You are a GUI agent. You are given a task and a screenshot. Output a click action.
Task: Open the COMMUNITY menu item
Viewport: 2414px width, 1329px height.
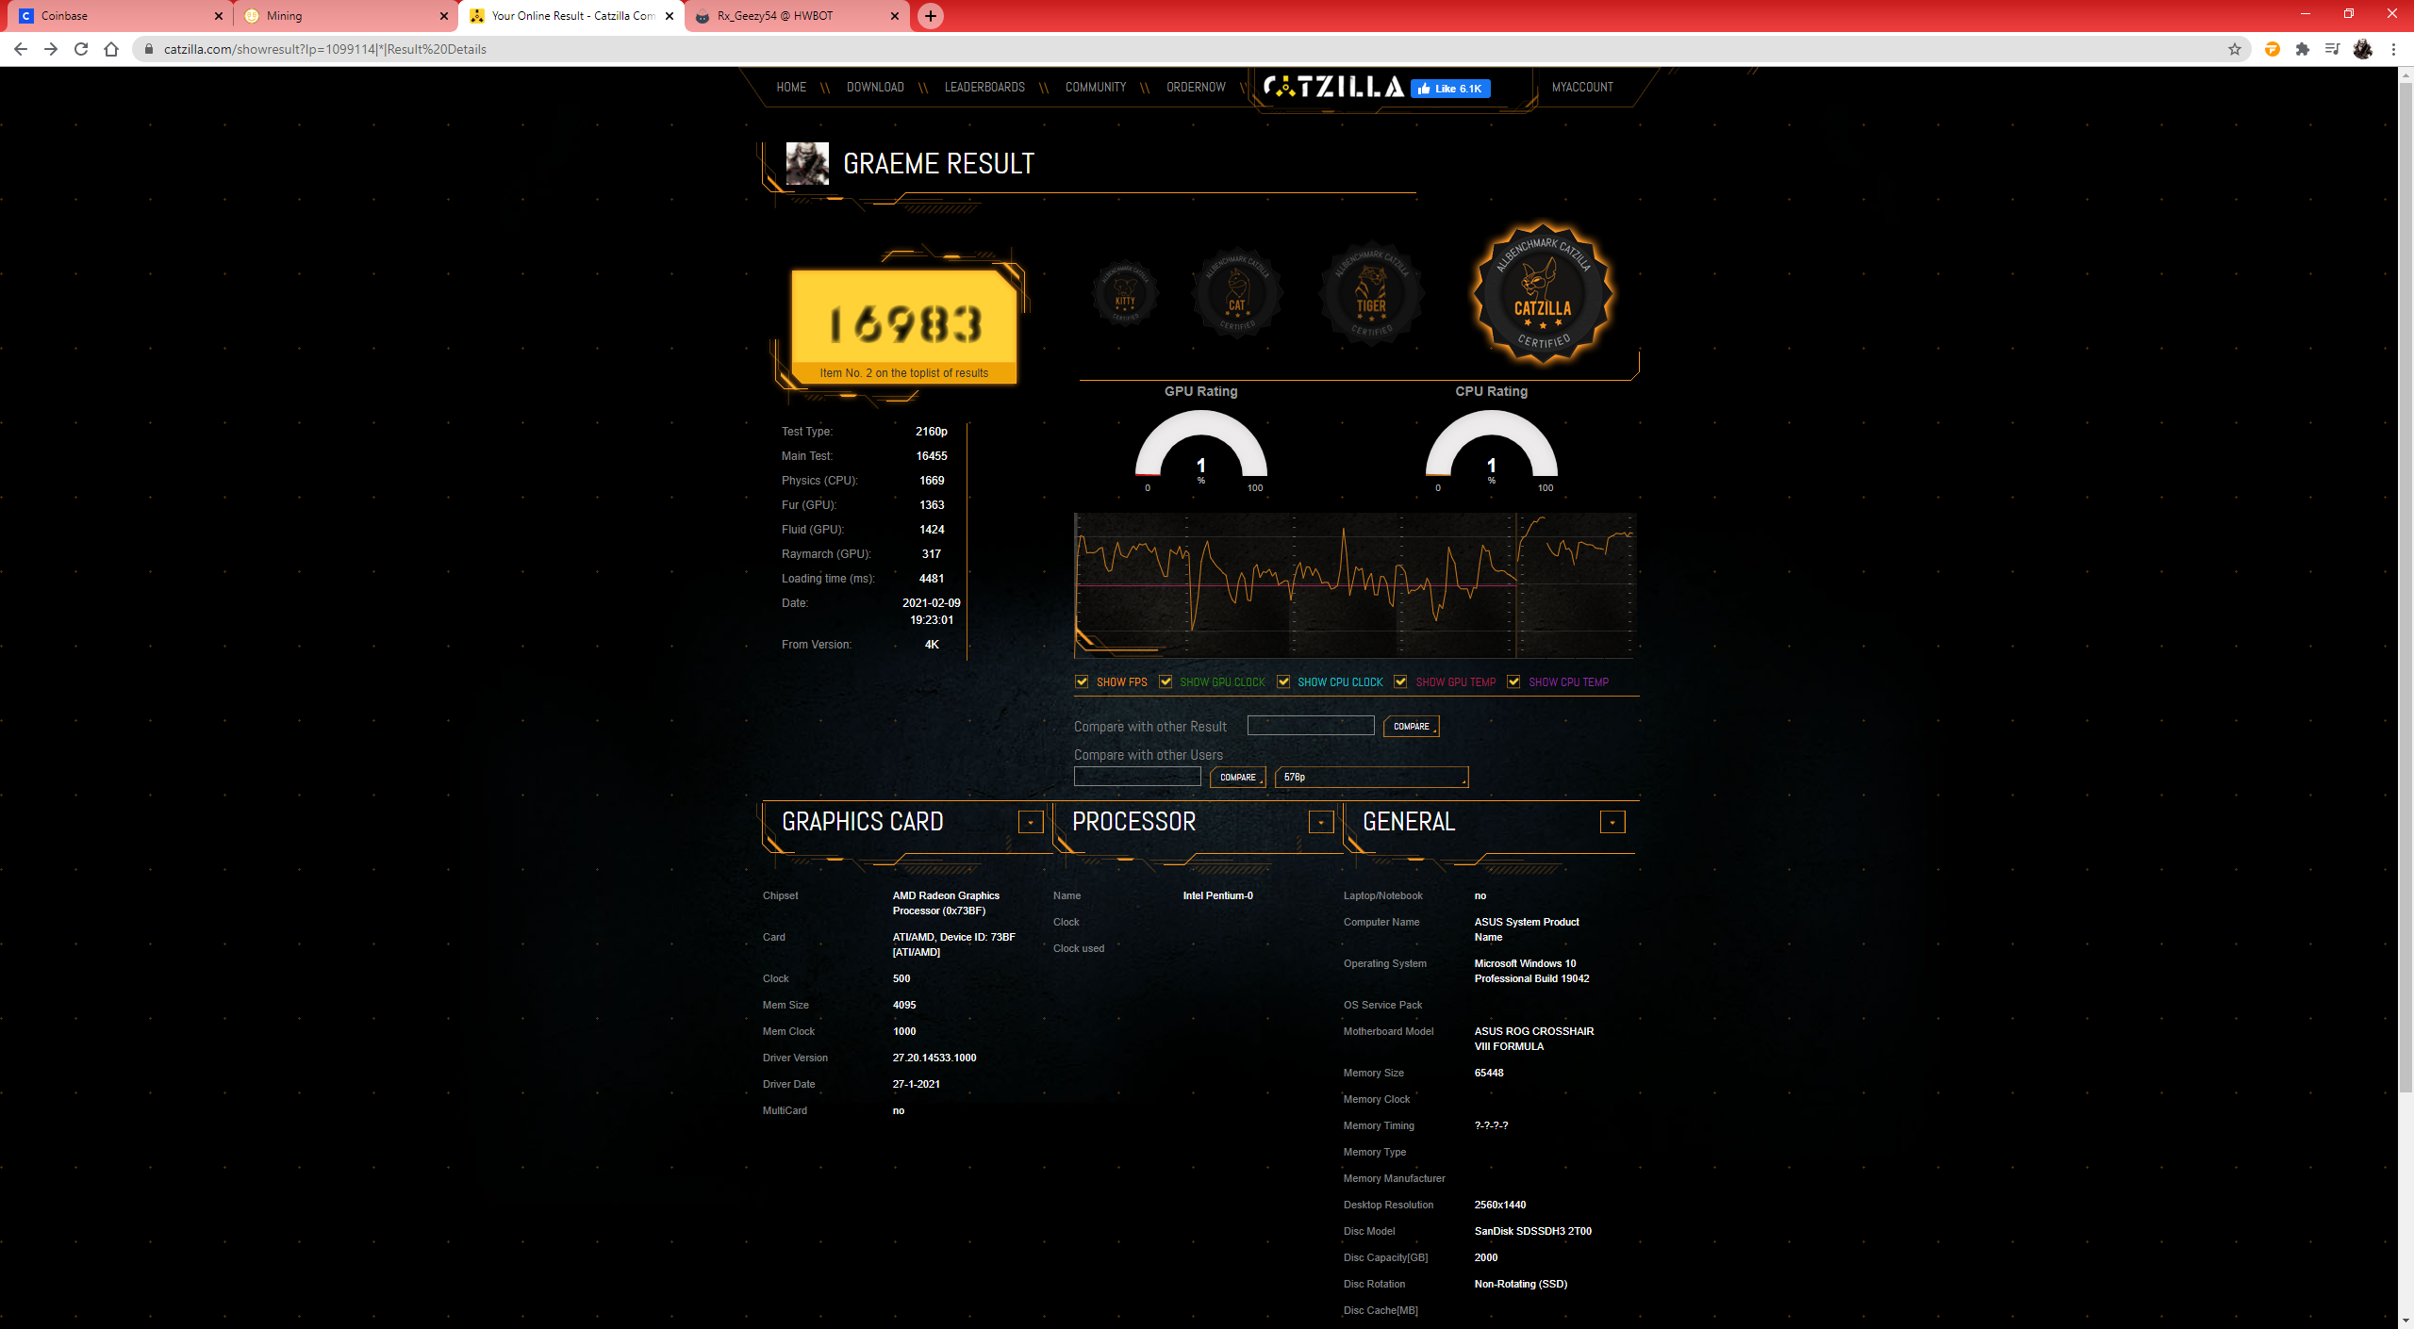point(1096,87)
